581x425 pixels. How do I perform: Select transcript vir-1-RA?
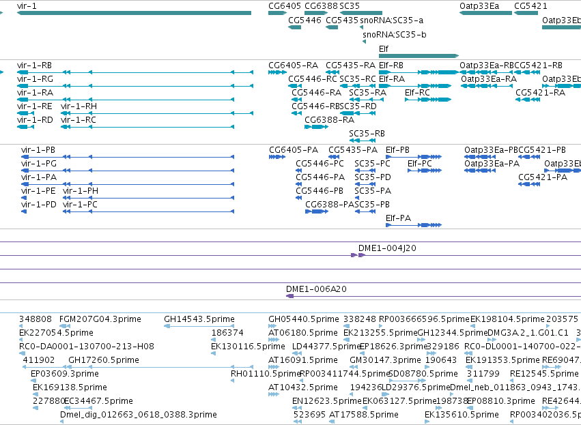pyautogui.click(x=126, y=100)
